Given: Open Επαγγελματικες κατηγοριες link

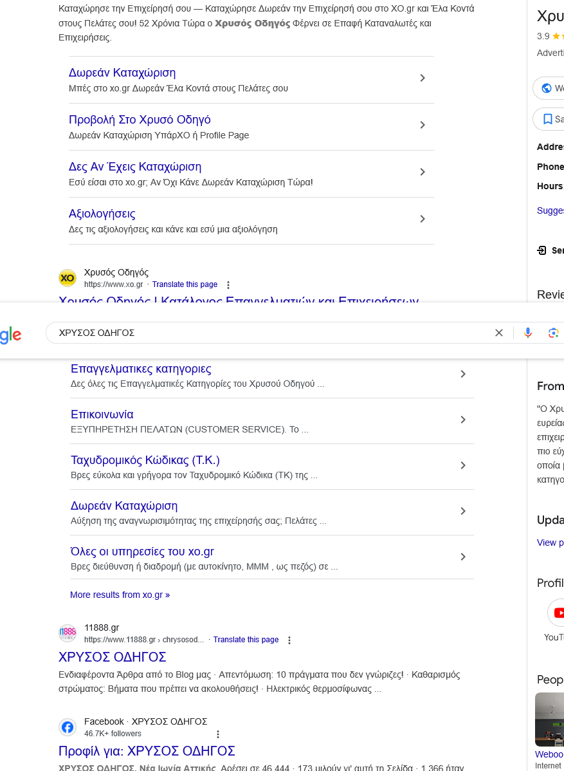Looking at the screenshot, I should (x=141, y=368).
